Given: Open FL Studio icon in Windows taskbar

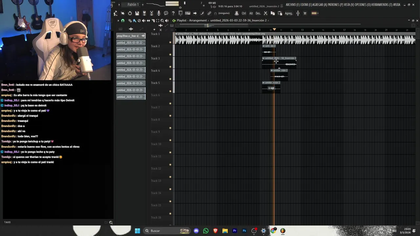Looking at the screenshot, I should (x=283, y=231).
